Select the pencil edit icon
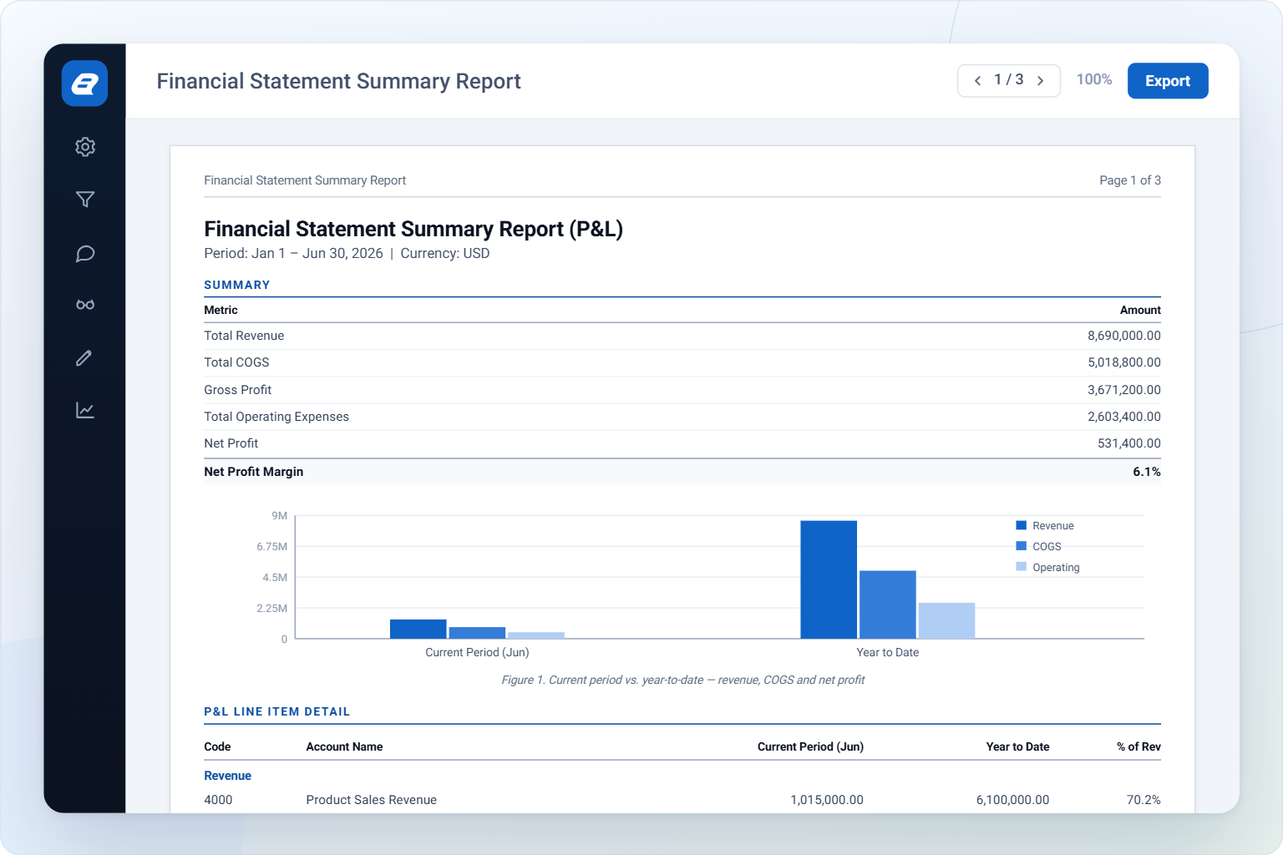 click(x=84, y=358)
